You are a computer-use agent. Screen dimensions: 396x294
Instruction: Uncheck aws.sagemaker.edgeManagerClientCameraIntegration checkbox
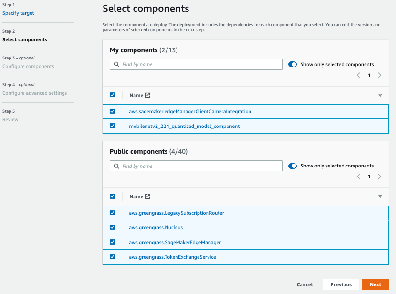point(113,111)
